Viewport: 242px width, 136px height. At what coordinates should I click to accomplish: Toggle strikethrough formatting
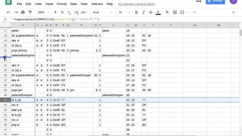(x=150, y=12)
